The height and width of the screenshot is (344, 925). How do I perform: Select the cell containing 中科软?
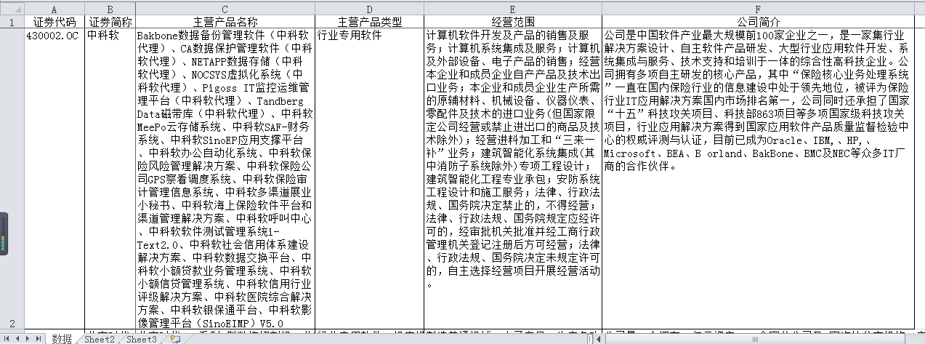(110, 179)
